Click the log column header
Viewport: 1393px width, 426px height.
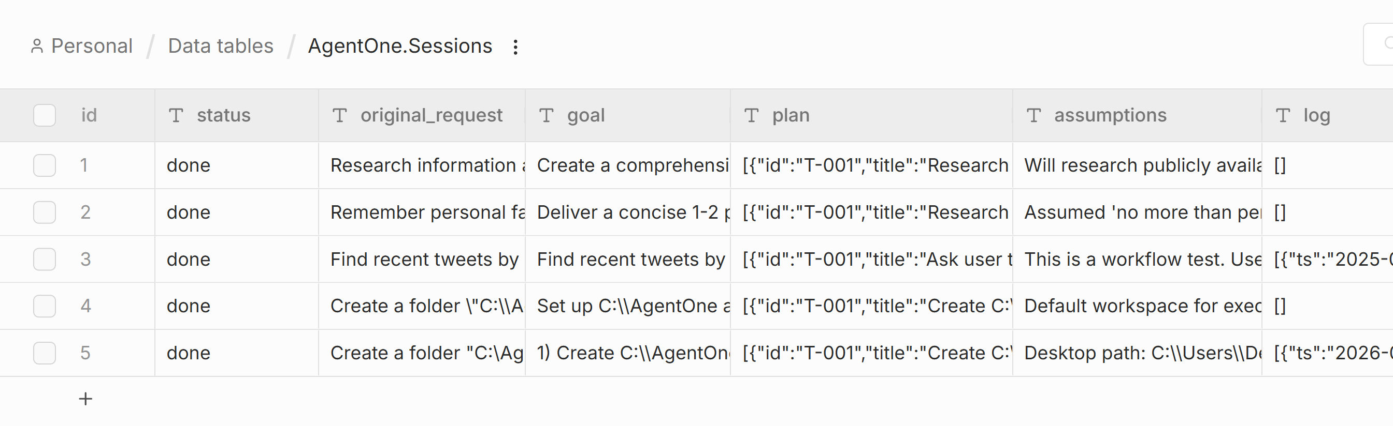(1316, 115)
